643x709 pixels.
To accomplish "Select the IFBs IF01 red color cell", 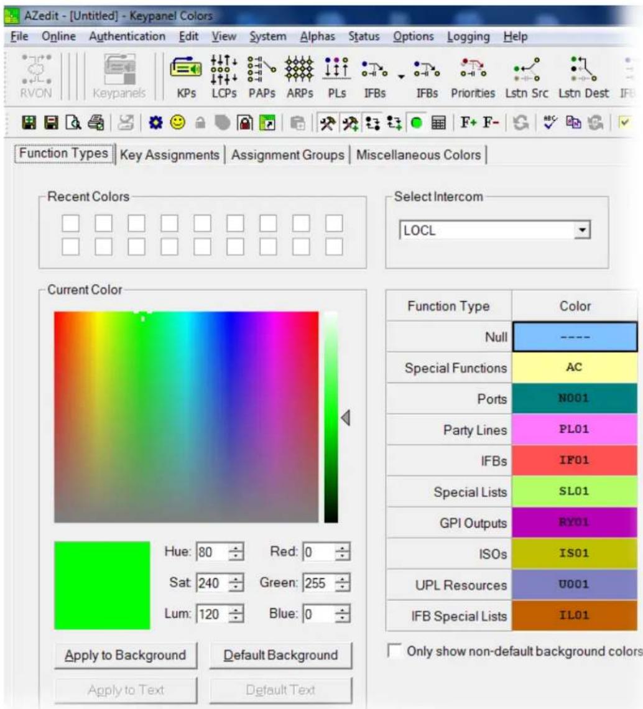I will click(574, 460).
